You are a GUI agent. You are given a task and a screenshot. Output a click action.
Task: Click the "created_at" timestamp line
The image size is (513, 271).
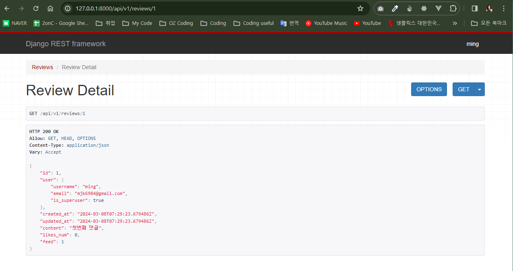pos(98,214)
